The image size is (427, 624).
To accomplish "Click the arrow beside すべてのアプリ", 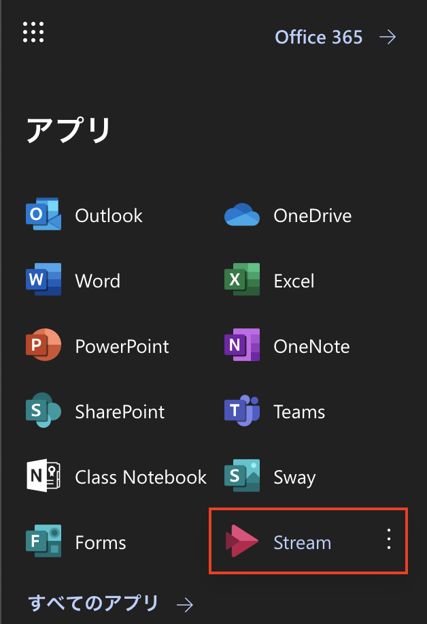I will (185, 605).
